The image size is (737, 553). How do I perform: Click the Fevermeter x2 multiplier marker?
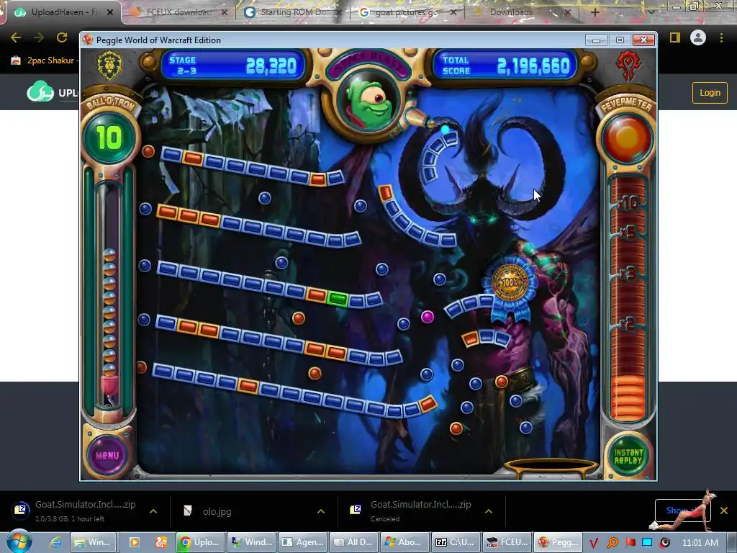pyautogui.click(x=627, y=323)
